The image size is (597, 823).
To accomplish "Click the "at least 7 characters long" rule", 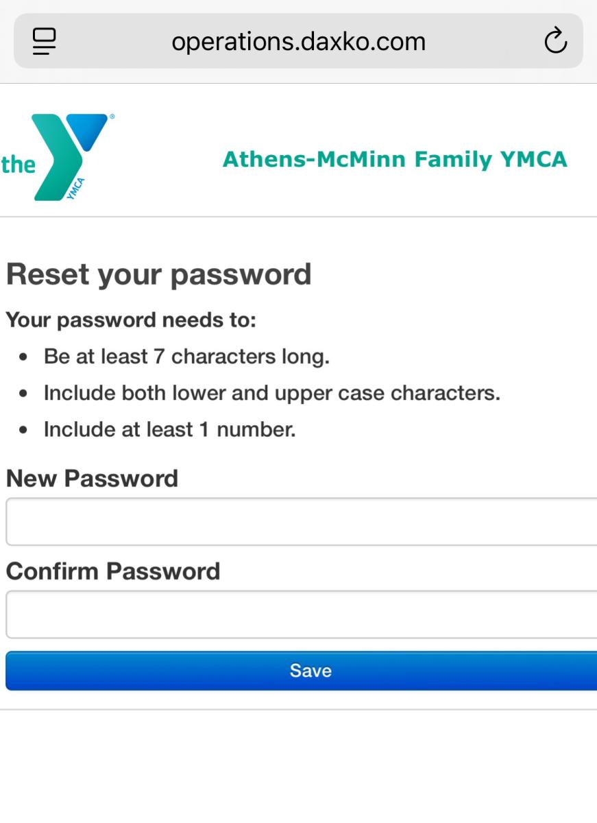I will [186, 357].
